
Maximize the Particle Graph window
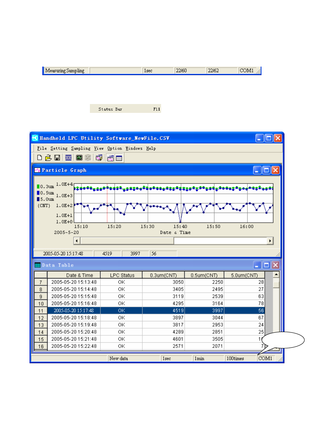(x=266, y=170)
